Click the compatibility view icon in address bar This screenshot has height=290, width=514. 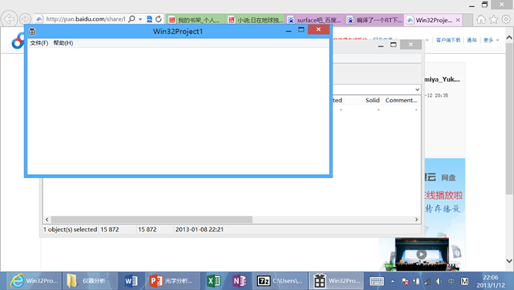click(x=150, y=19)
